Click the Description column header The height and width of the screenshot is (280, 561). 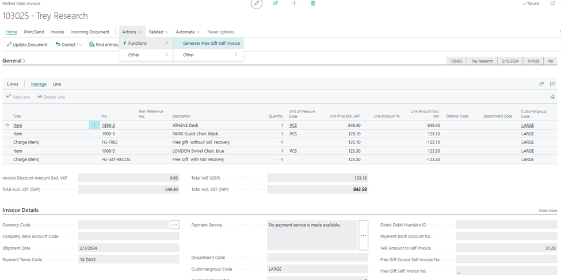(181, 116)
